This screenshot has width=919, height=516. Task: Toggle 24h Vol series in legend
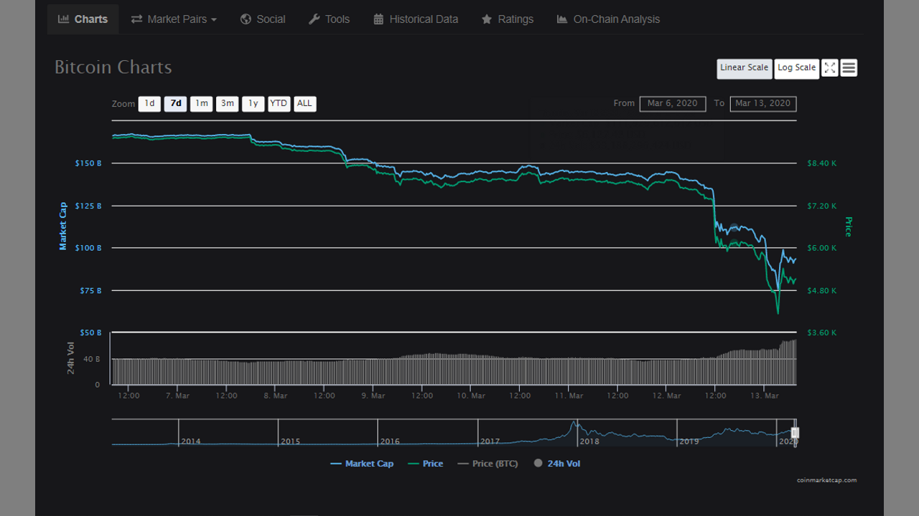pos(557,464)
